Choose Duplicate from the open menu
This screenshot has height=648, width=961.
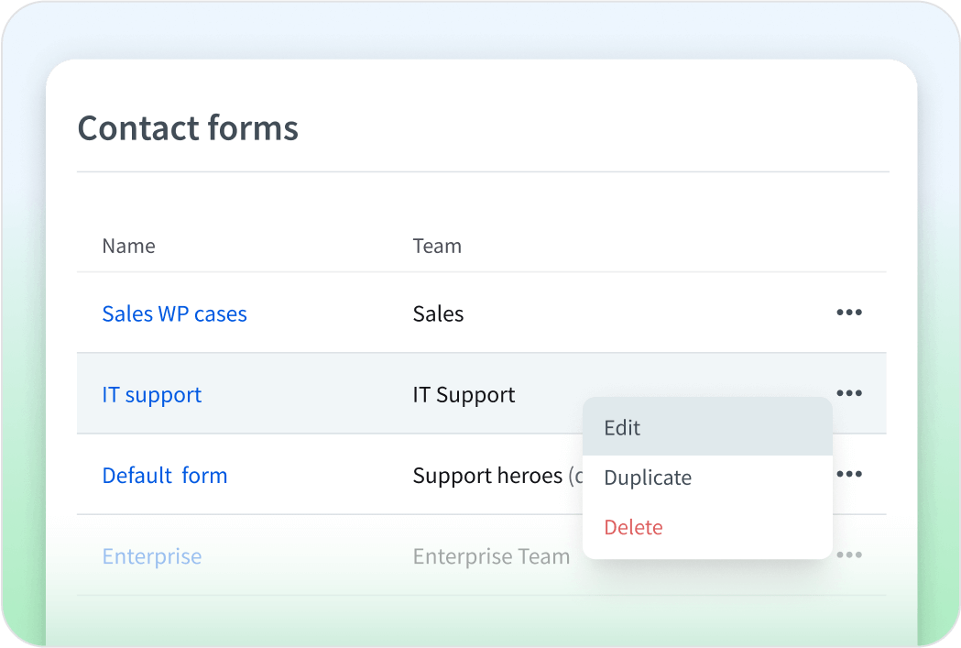pos(648,478)
